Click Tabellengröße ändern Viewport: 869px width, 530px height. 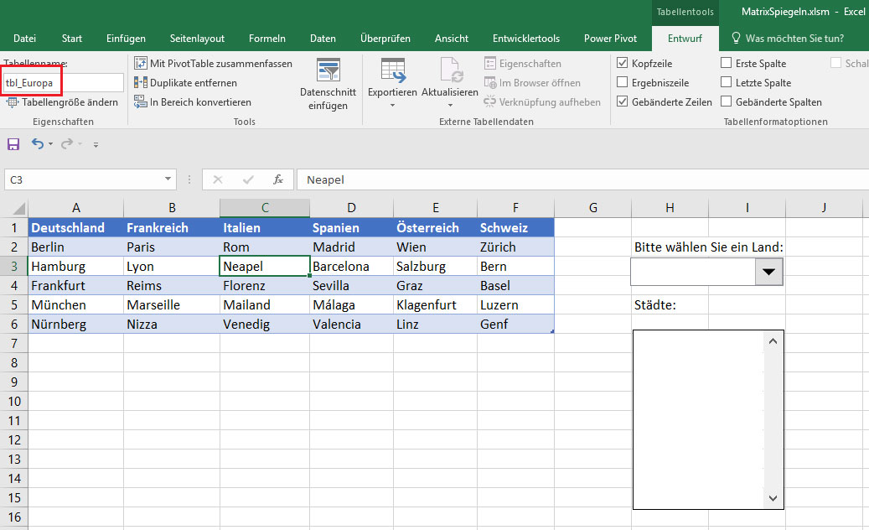tap(62, 102)
